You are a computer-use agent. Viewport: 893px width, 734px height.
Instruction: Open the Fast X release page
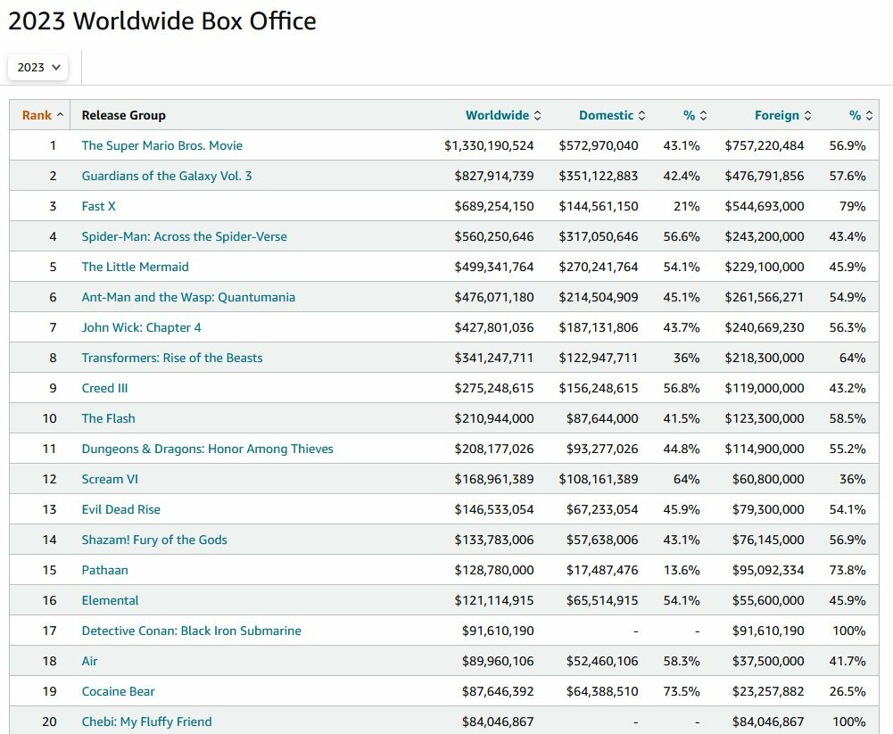click(98, 206)
